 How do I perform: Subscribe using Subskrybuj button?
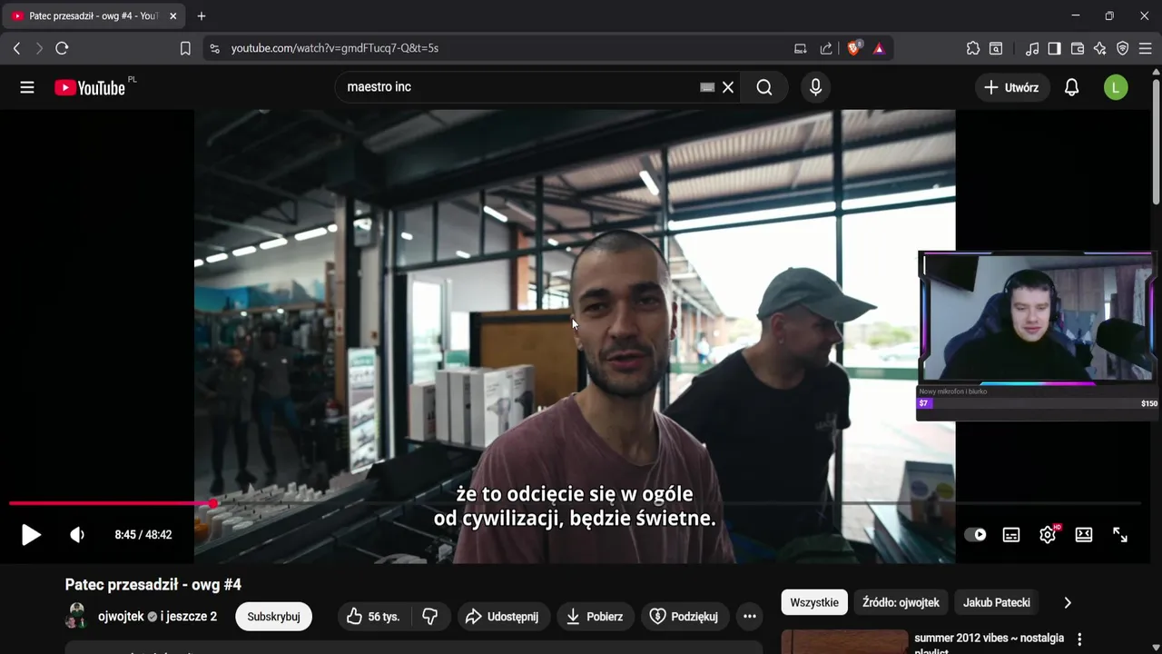pos(273,616)
